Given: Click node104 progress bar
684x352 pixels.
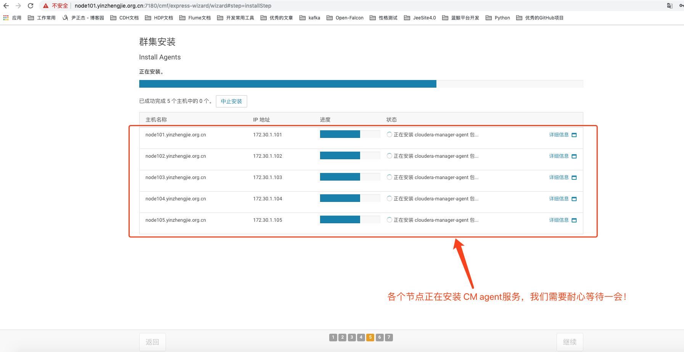Looking at the screenshot, I should click(x=350, y=198).
